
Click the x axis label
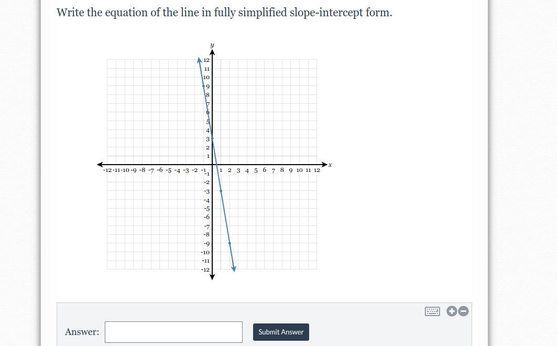330,165
